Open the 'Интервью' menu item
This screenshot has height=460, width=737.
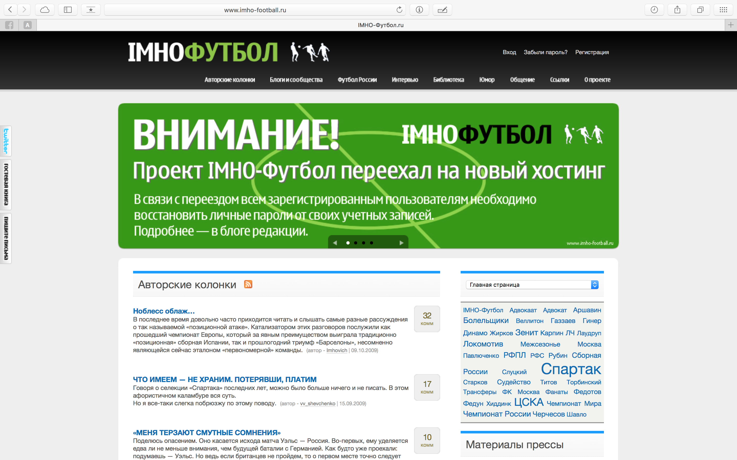pyautogui.click(x=405, y=80)
